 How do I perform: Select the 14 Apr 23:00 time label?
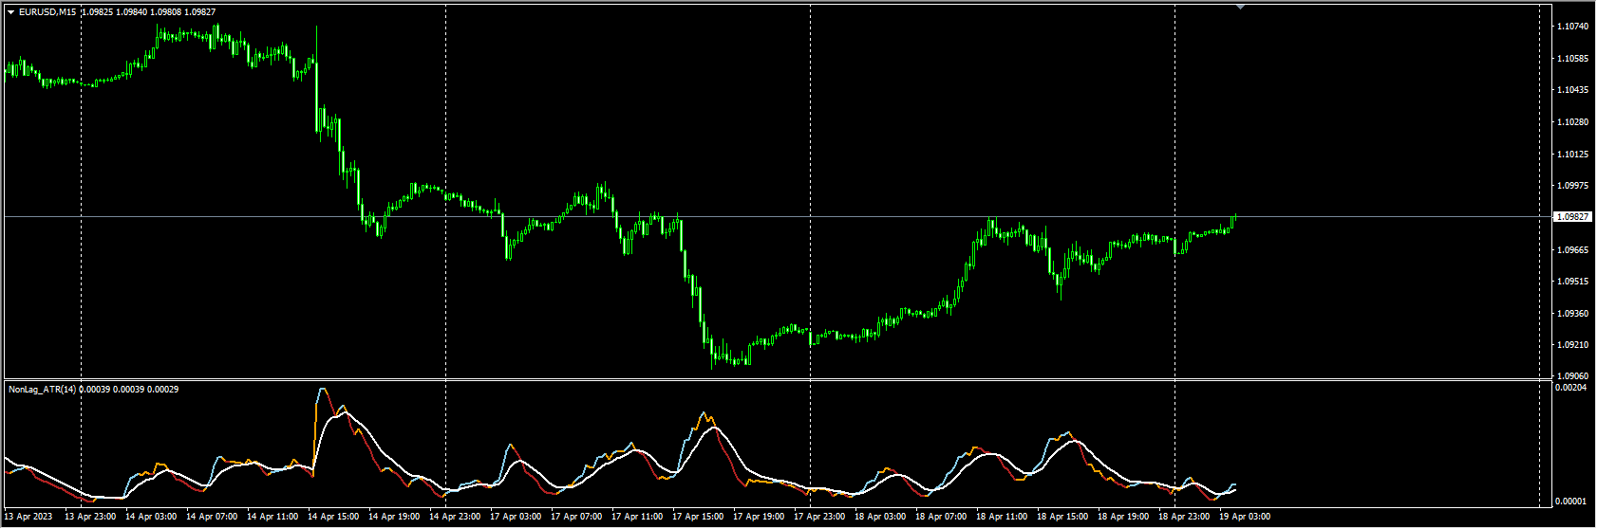[453, 517]
